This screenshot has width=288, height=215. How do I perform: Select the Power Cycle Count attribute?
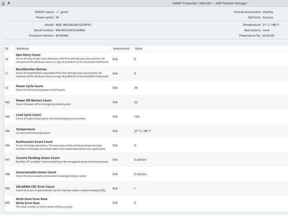[x=29, y=86]
